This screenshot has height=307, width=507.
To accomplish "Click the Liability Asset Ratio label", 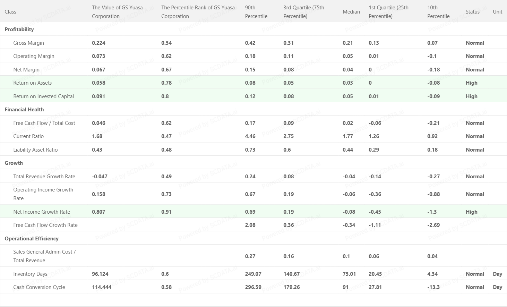I will tap(35, 150).
